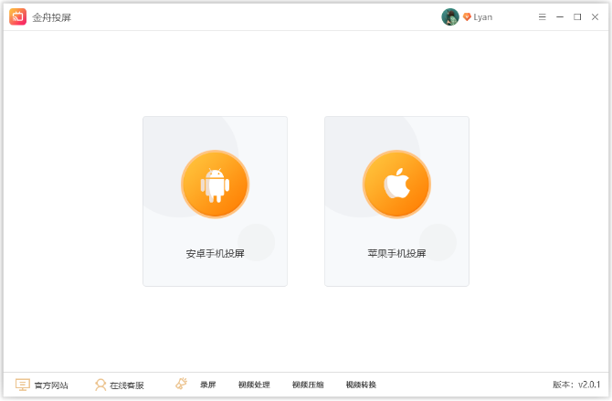Open the hamburger menu in title bar
This screenshot has height=401, width=612.
[543, 17]
